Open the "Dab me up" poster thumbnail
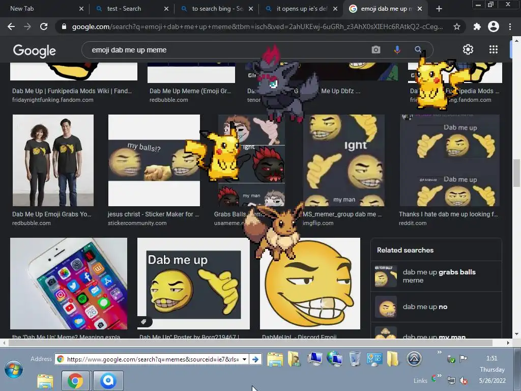The image size is (521, 391). pos(193,283)
